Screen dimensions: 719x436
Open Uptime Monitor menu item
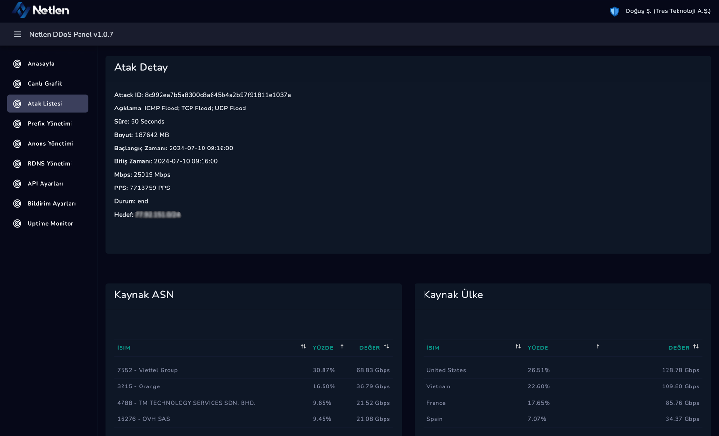pos(48,224)
